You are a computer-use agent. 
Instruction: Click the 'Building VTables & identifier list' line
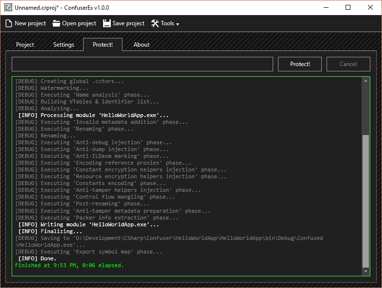tap(87, 102)
